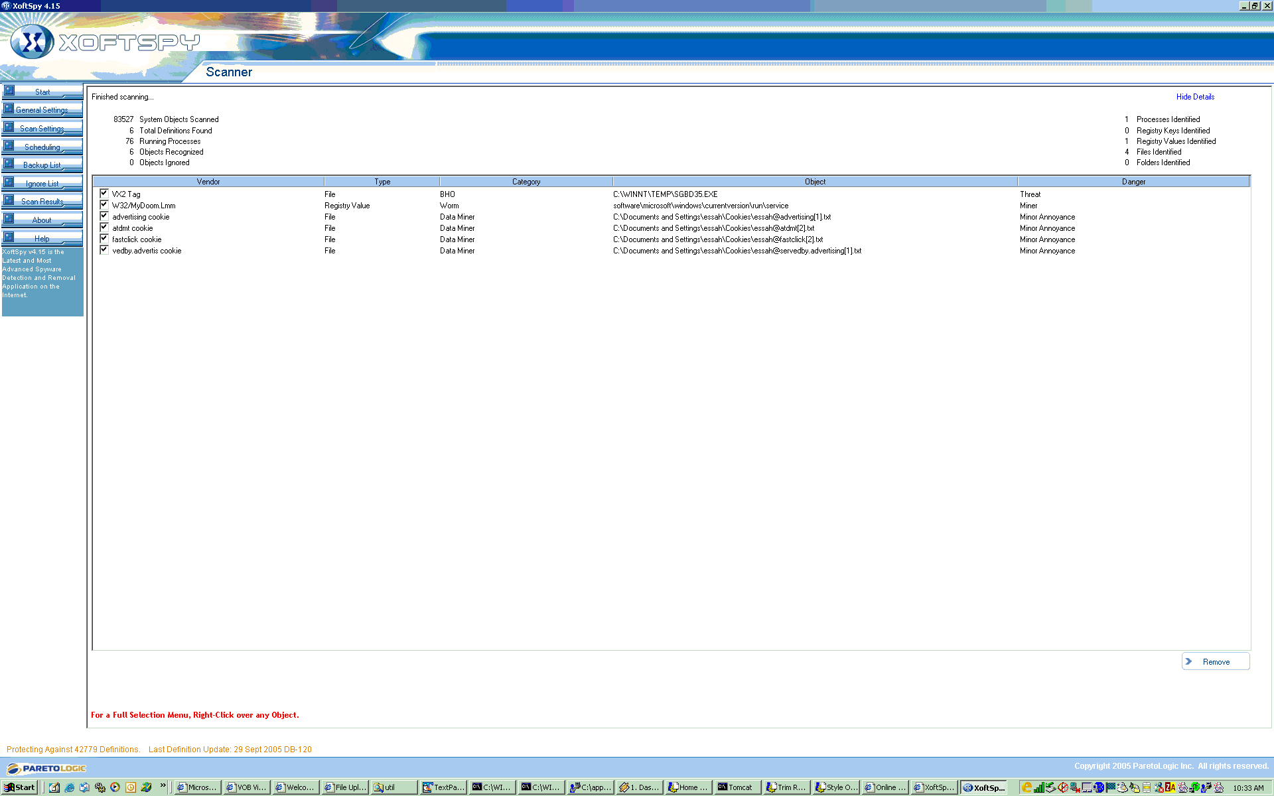Sort results by Vendor column header
This screenshot has width=1274, height=796.
click(208, 181)
